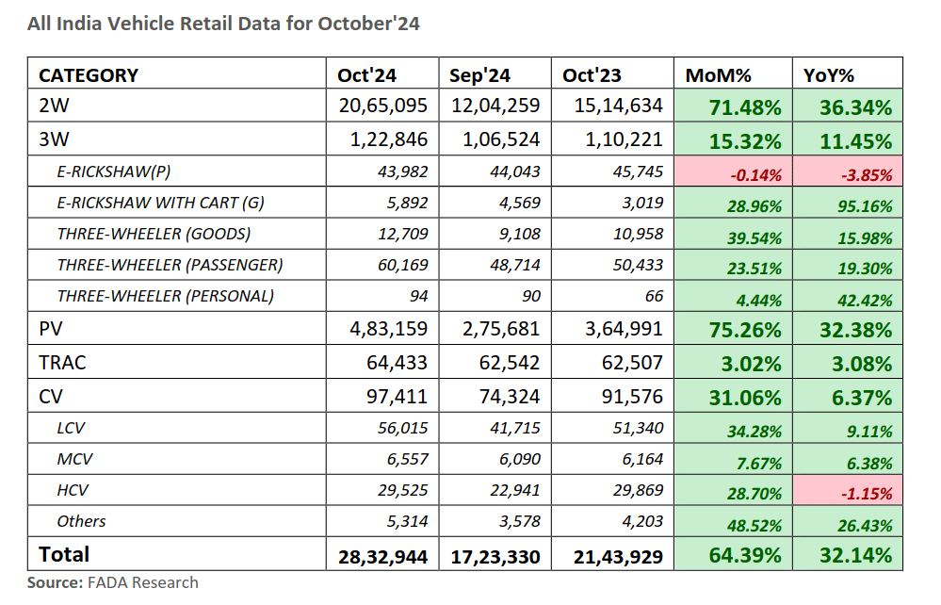Click the Total Oct'24 value 28,32,944
This screenshot has width=941, height=605.
[x=382, y=556]
